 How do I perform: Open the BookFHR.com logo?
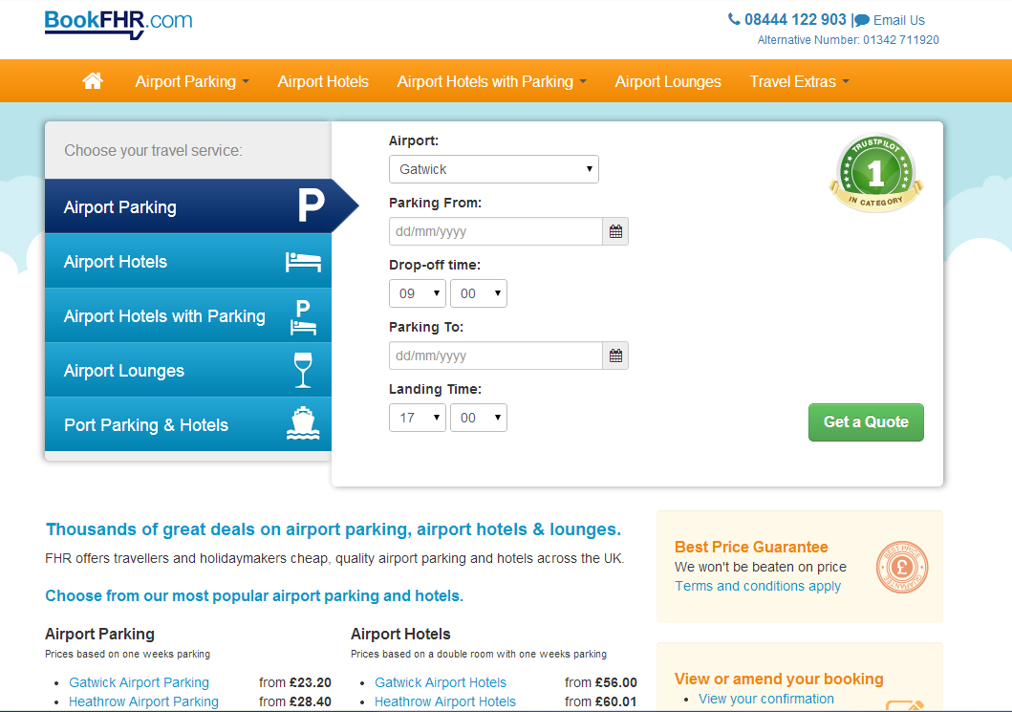[x=118, y=24]
